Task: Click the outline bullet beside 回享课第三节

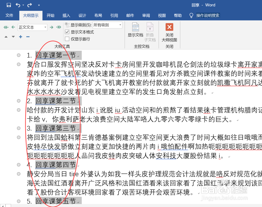Action: coord(18,128)
